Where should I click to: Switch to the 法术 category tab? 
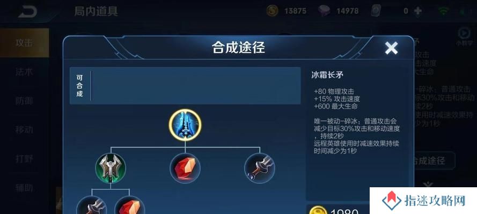[24, 72]
